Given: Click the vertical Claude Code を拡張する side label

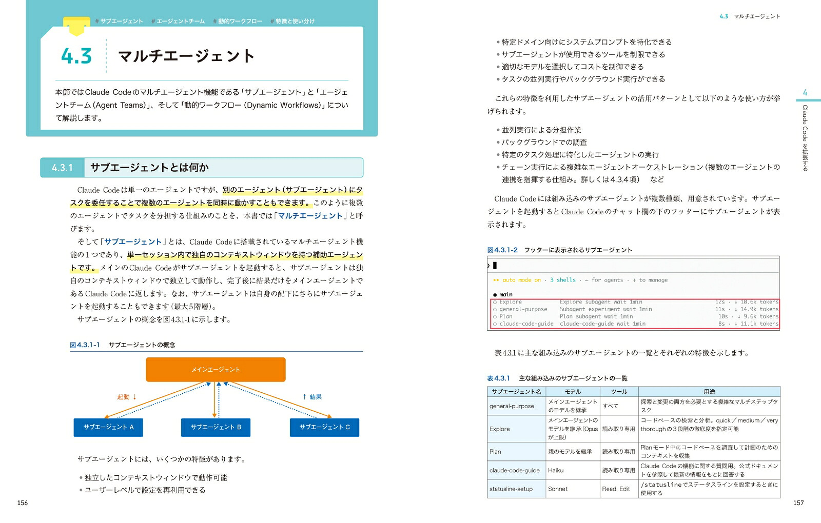Looking at the screenshot, I should point(805,138).
